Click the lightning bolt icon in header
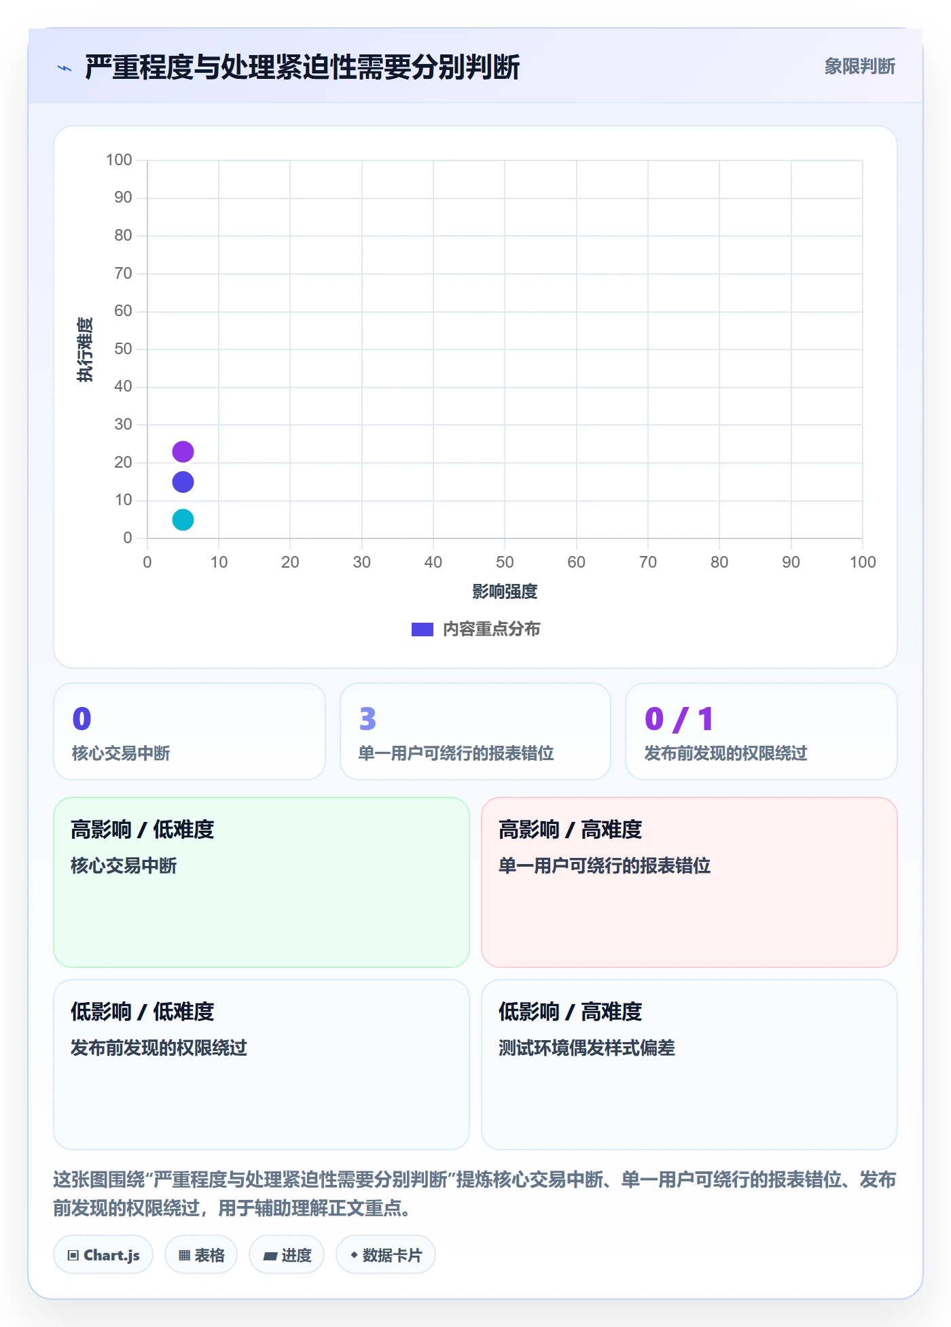Viewport: 951px width, 1327px height. (65, 68)
